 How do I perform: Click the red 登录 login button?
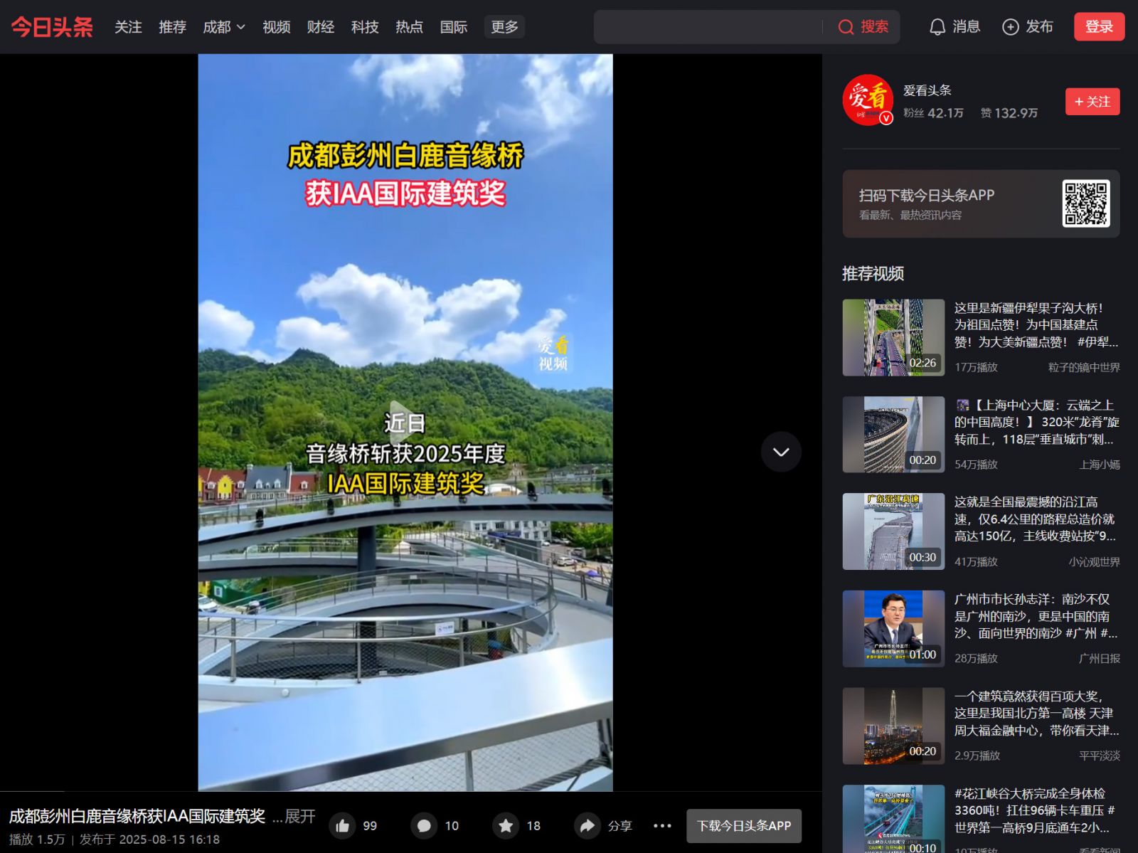pyautogui.click(x=1098, y=27)
